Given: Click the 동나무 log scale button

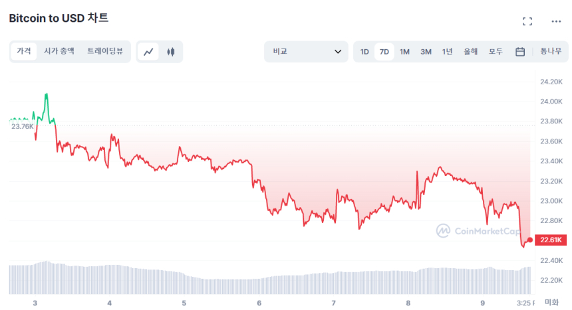Looking at the screenshot, I should point(551,52).
